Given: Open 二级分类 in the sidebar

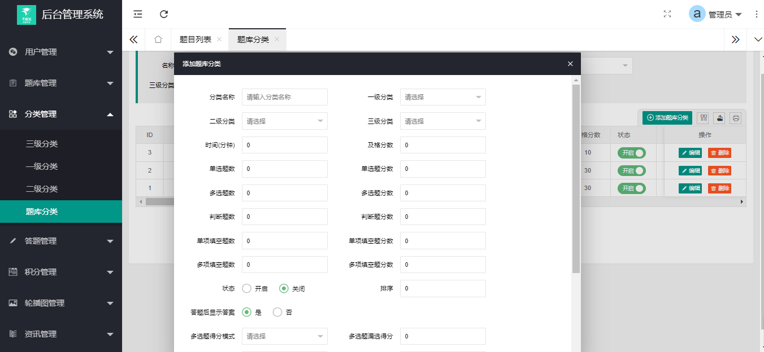Looking at the screenshot, I should tap(42, 189).
